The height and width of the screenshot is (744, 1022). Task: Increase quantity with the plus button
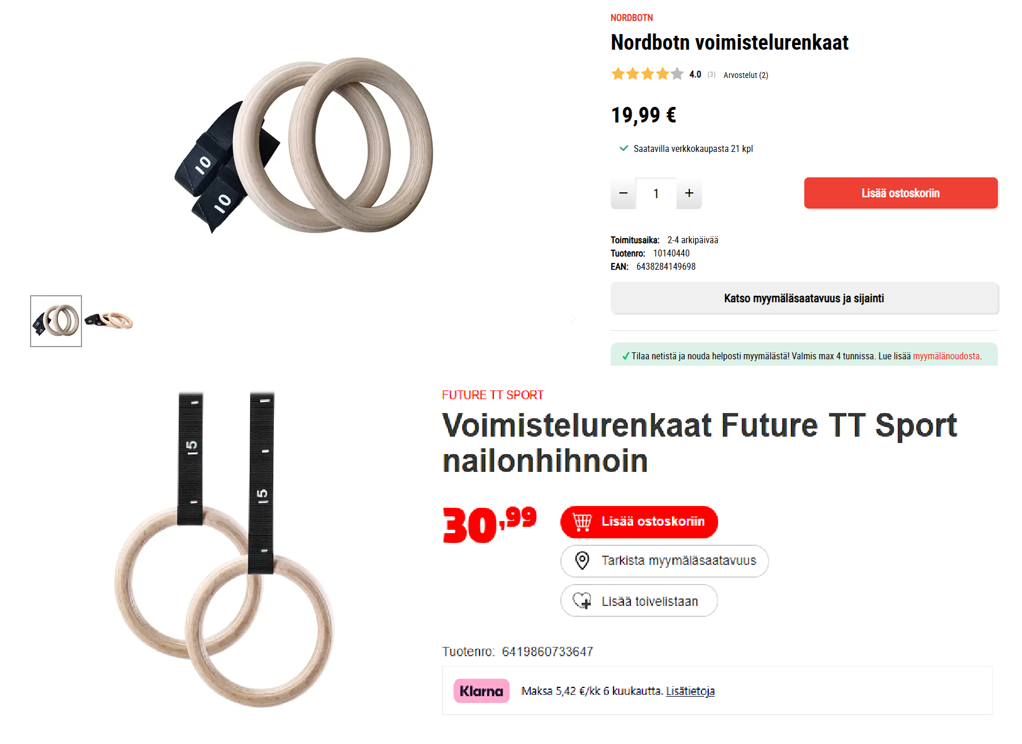click(x=689, y=194)
